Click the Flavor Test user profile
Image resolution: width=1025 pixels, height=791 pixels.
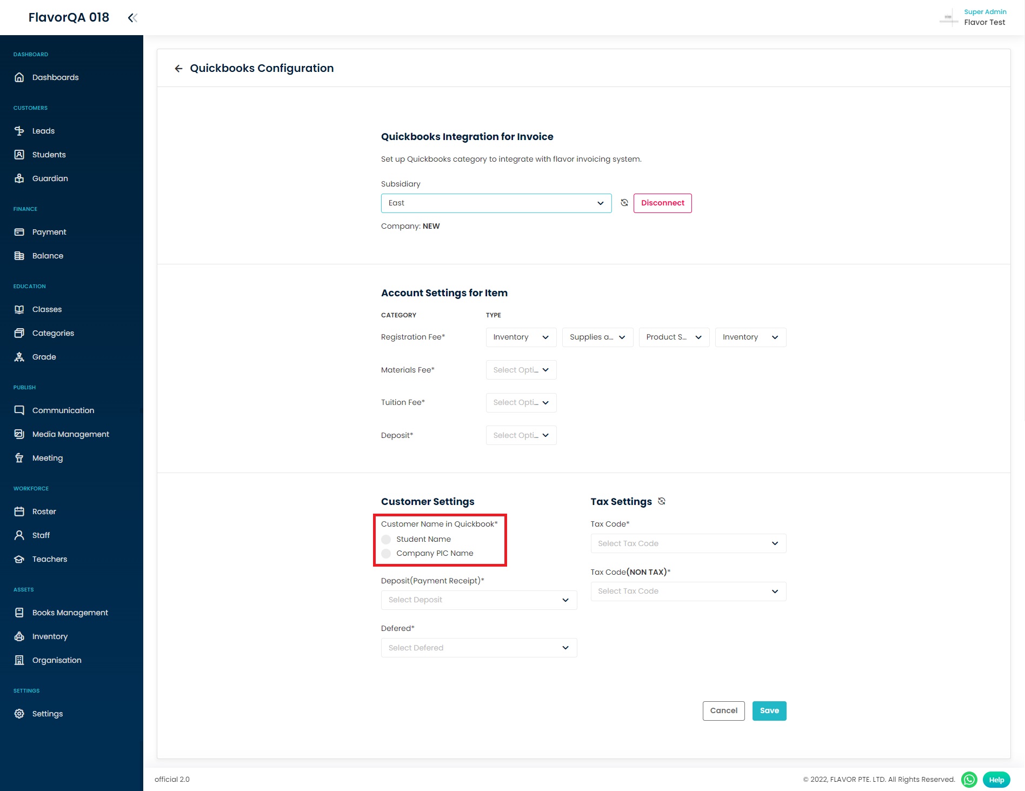click(x=984, y=22)
